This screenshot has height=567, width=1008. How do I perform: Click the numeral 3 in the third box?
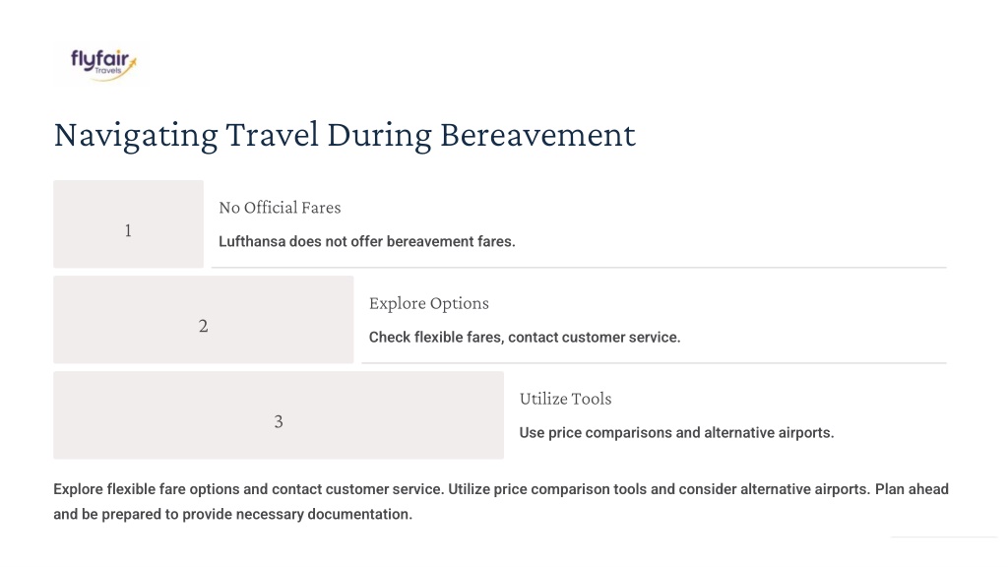tap(279, 421)
